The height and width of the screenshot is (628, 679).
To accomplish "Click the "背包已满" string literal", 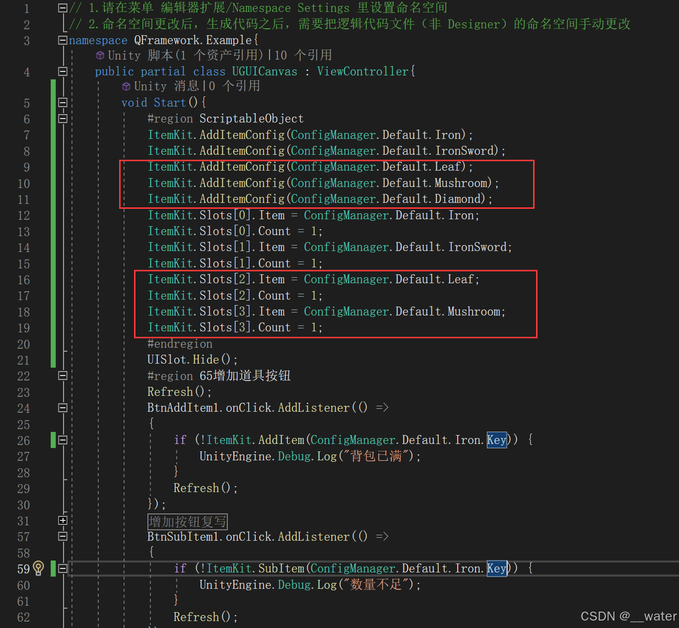I will [379, 456].
